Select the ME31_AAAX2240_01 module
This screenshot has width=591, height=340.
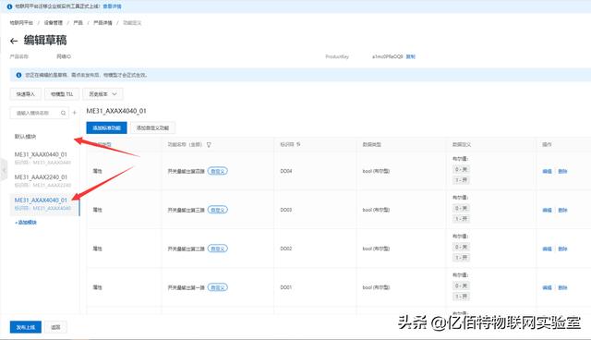[x=42, y=180]
